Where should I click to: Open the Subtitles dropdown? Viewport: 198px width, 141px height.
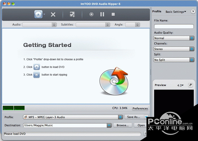click(93, 25)
